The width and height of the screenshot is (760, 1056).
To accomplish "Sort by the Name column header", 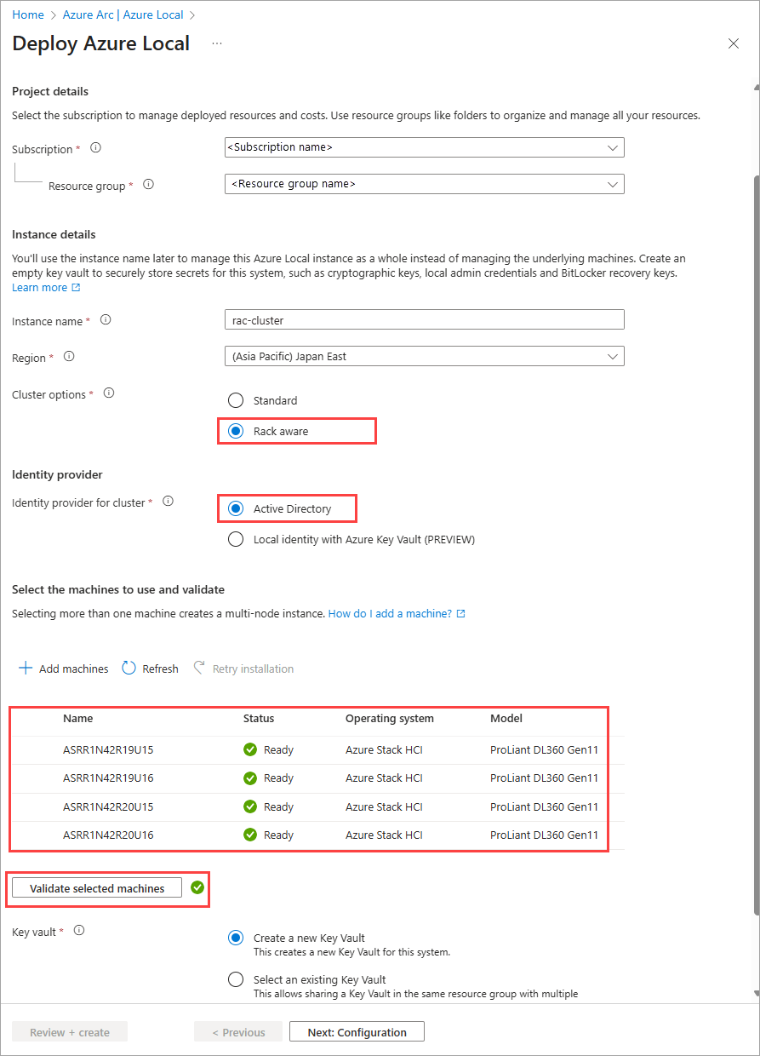I will pos(78,718).
